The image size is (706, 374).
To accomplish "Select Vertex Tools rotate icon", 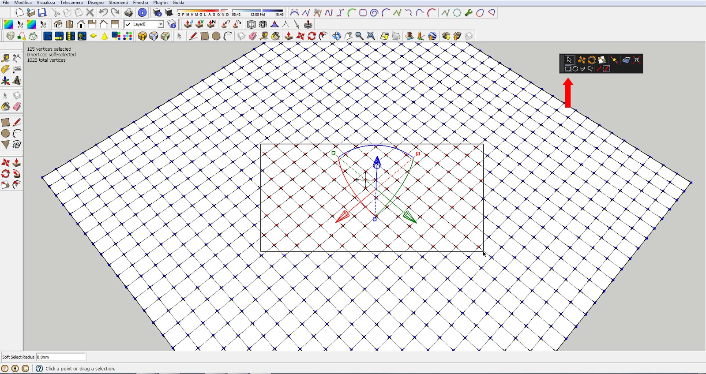I will pyautogui.click(x=592, y=60).
